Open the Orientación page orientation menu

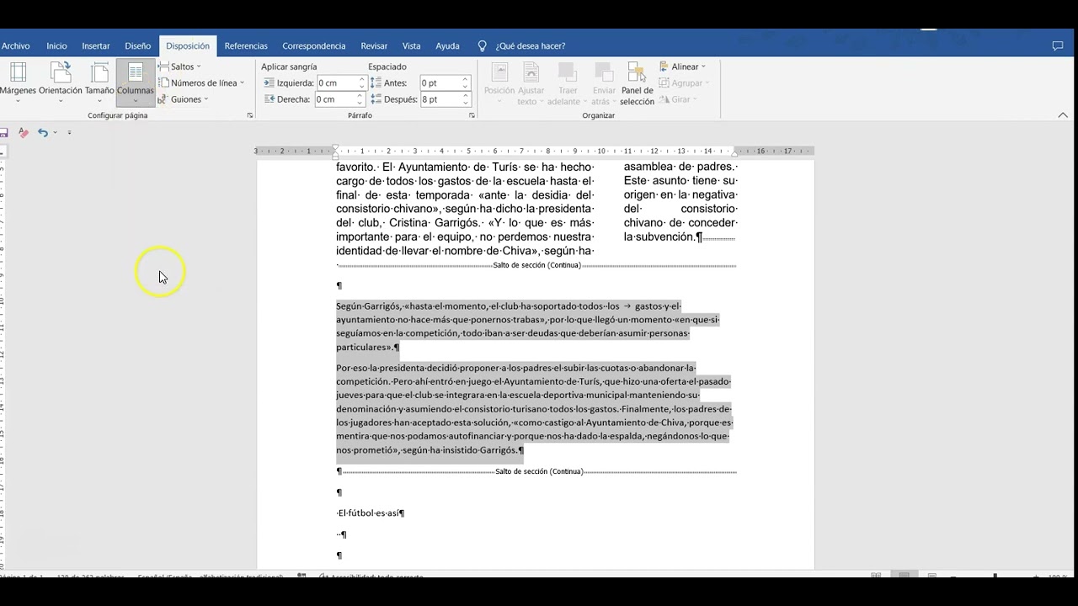[x=61, y=82]
